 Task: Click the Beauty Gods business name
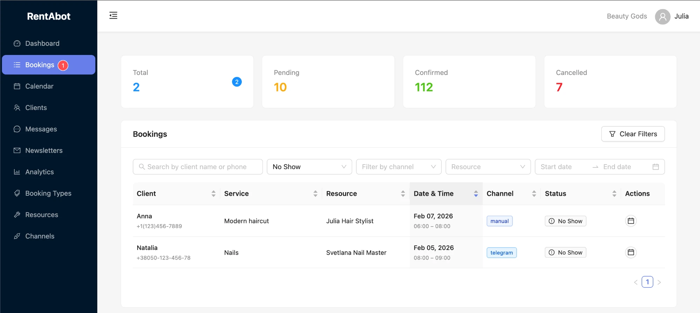coord(627,16)
